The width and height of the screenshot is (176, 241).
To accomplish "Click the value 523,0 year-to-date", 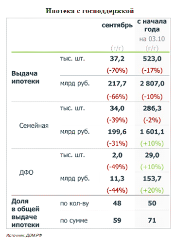I will tap(152, 59).
